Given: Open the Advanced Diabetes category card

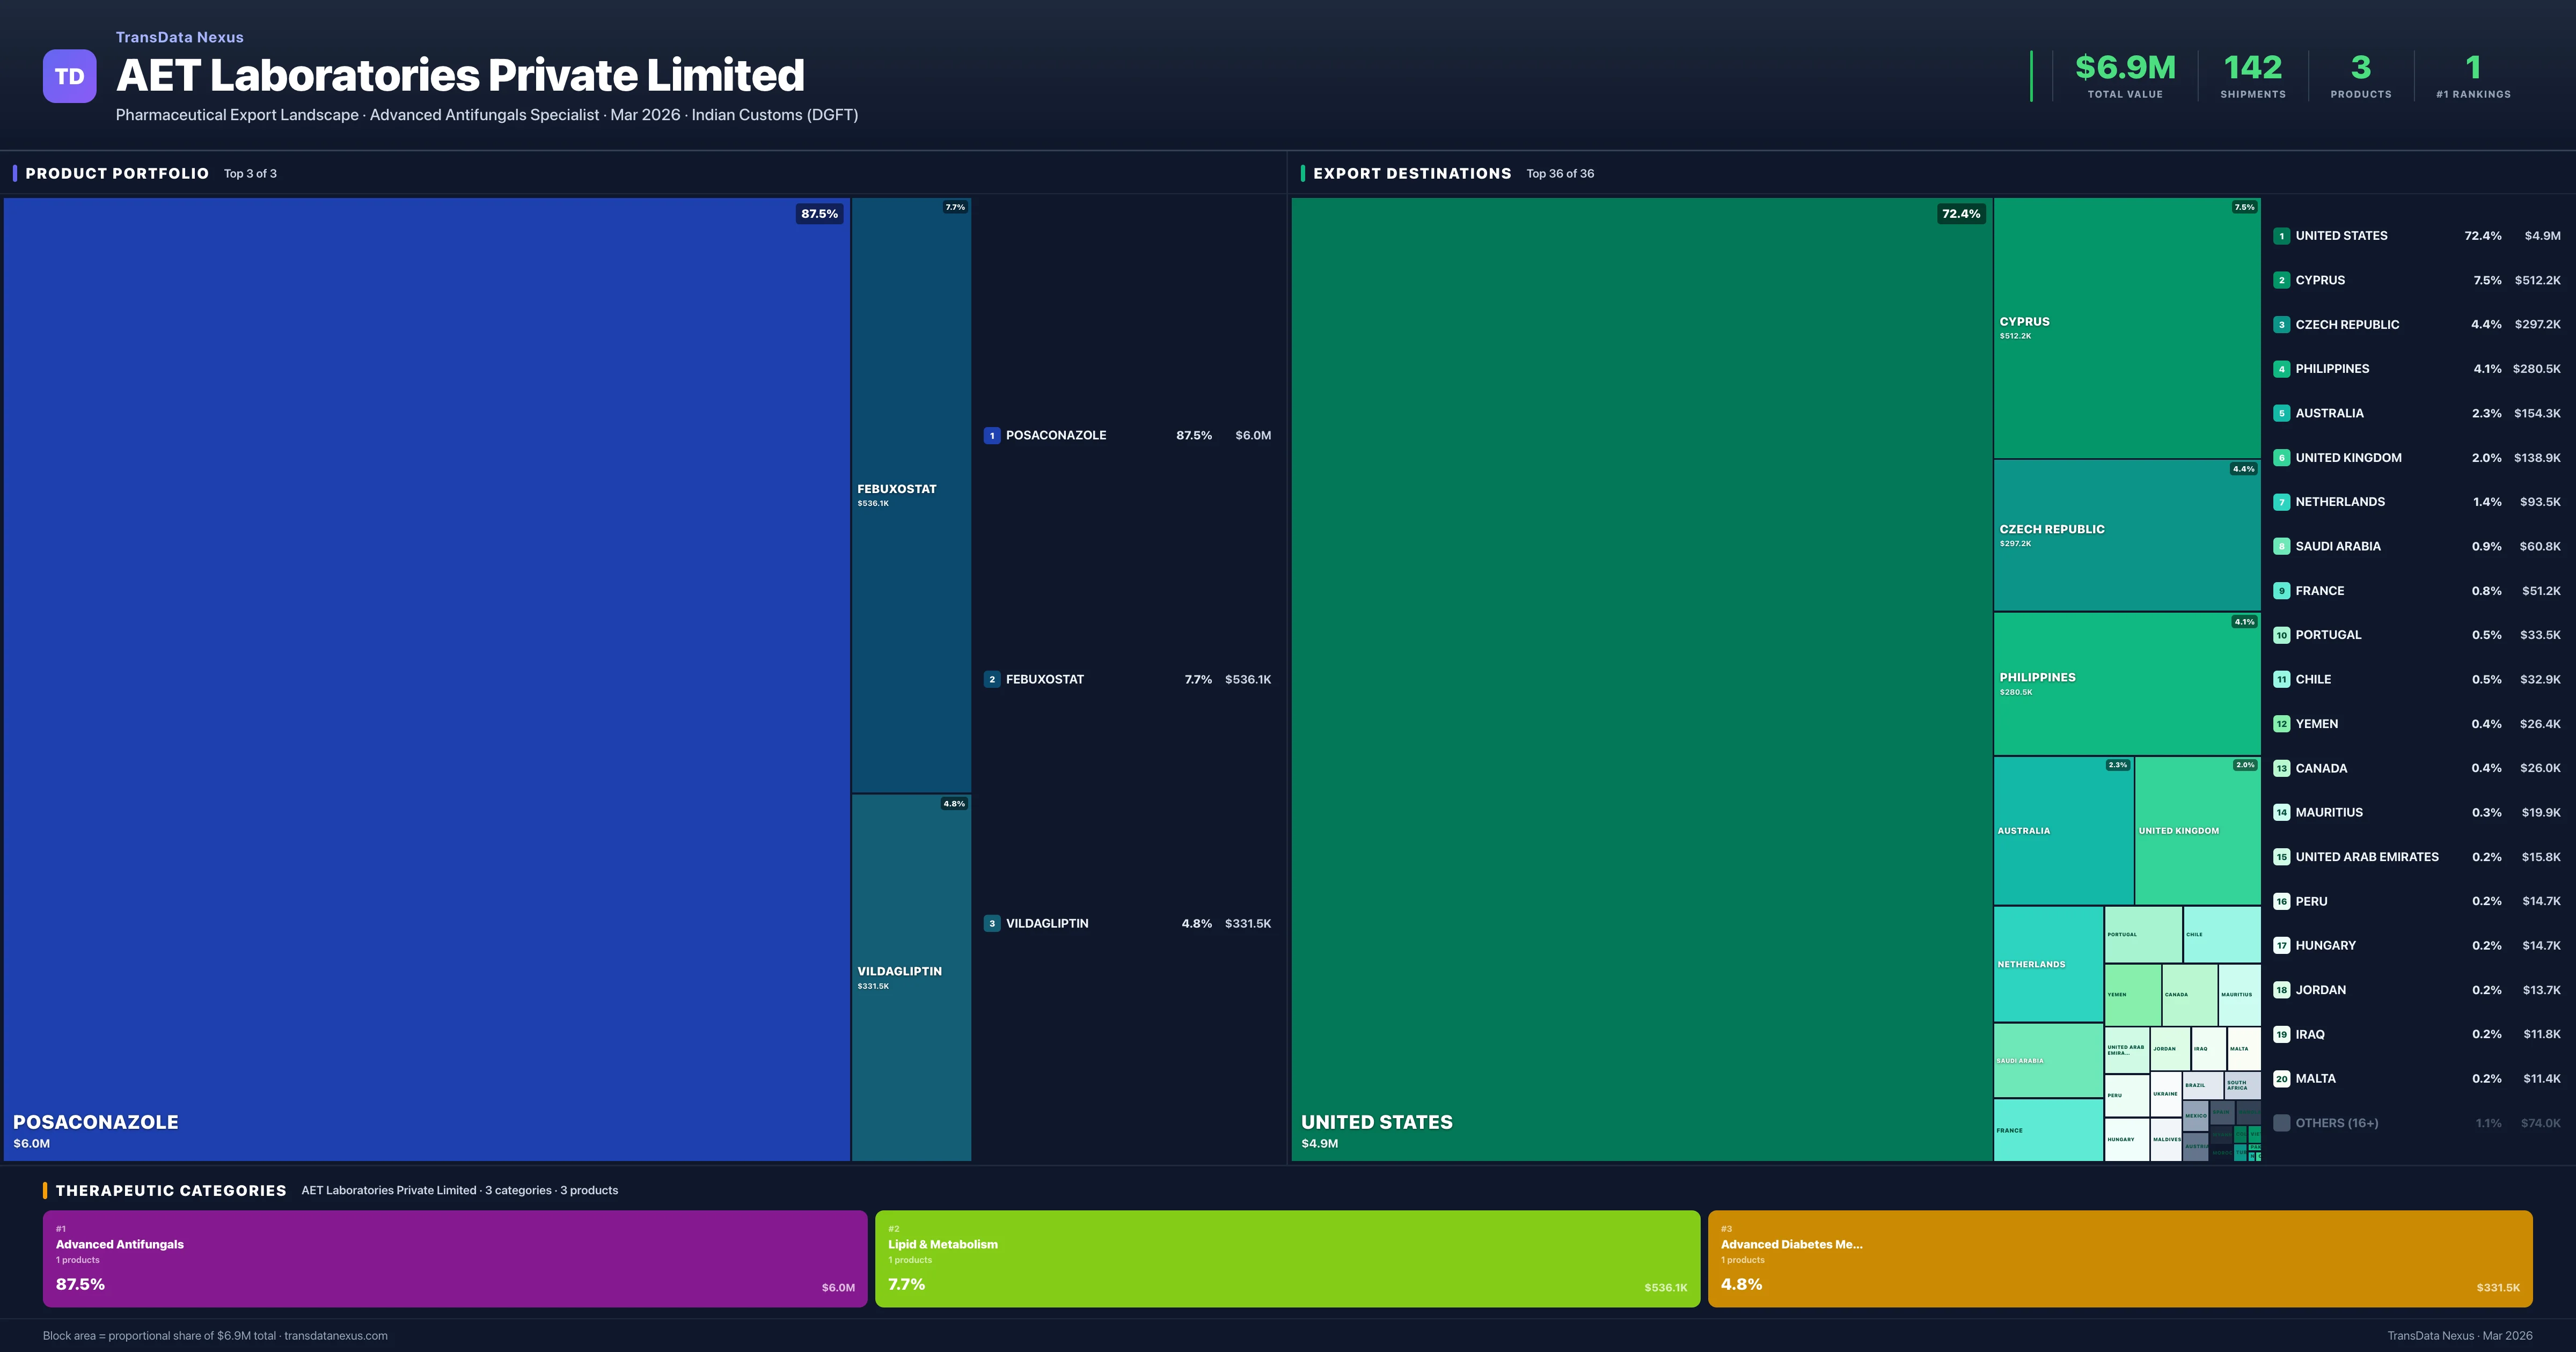Looking at the screenshot, I should (x=2119, y=1258).
